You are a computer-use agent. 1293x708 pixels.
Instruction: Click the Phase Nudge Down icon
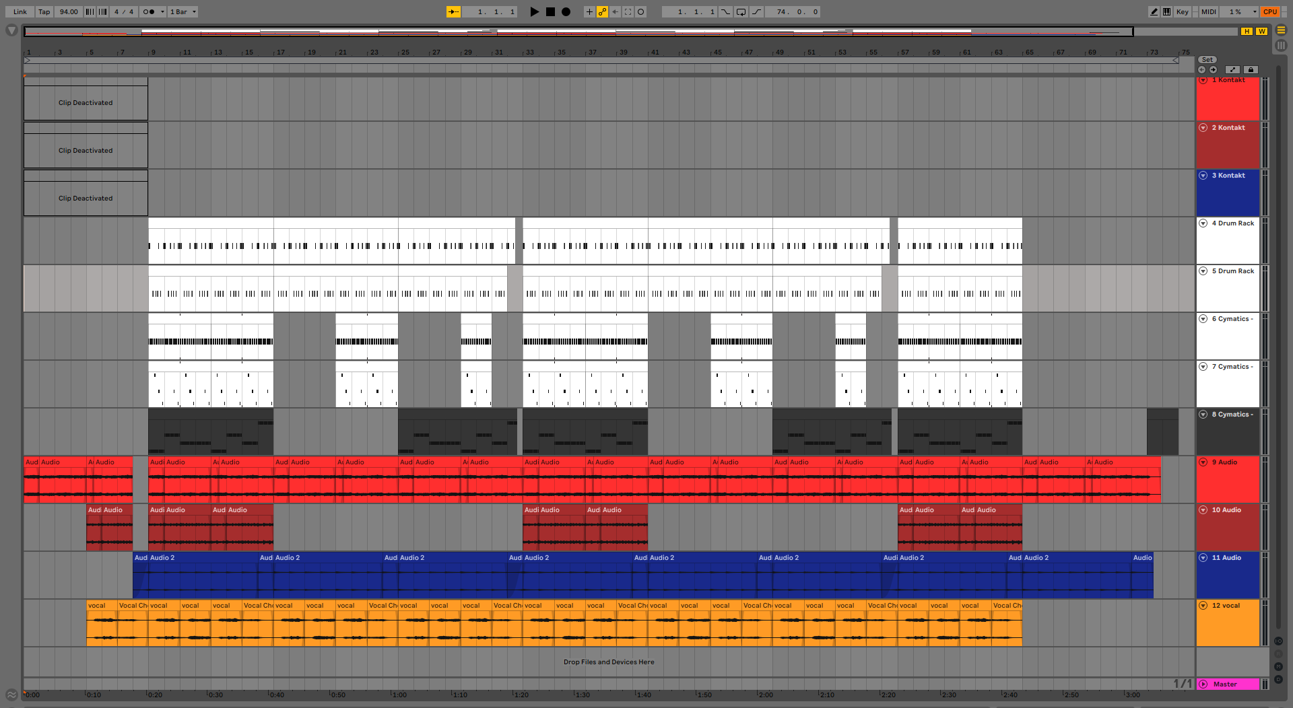(x=90, y=11)
